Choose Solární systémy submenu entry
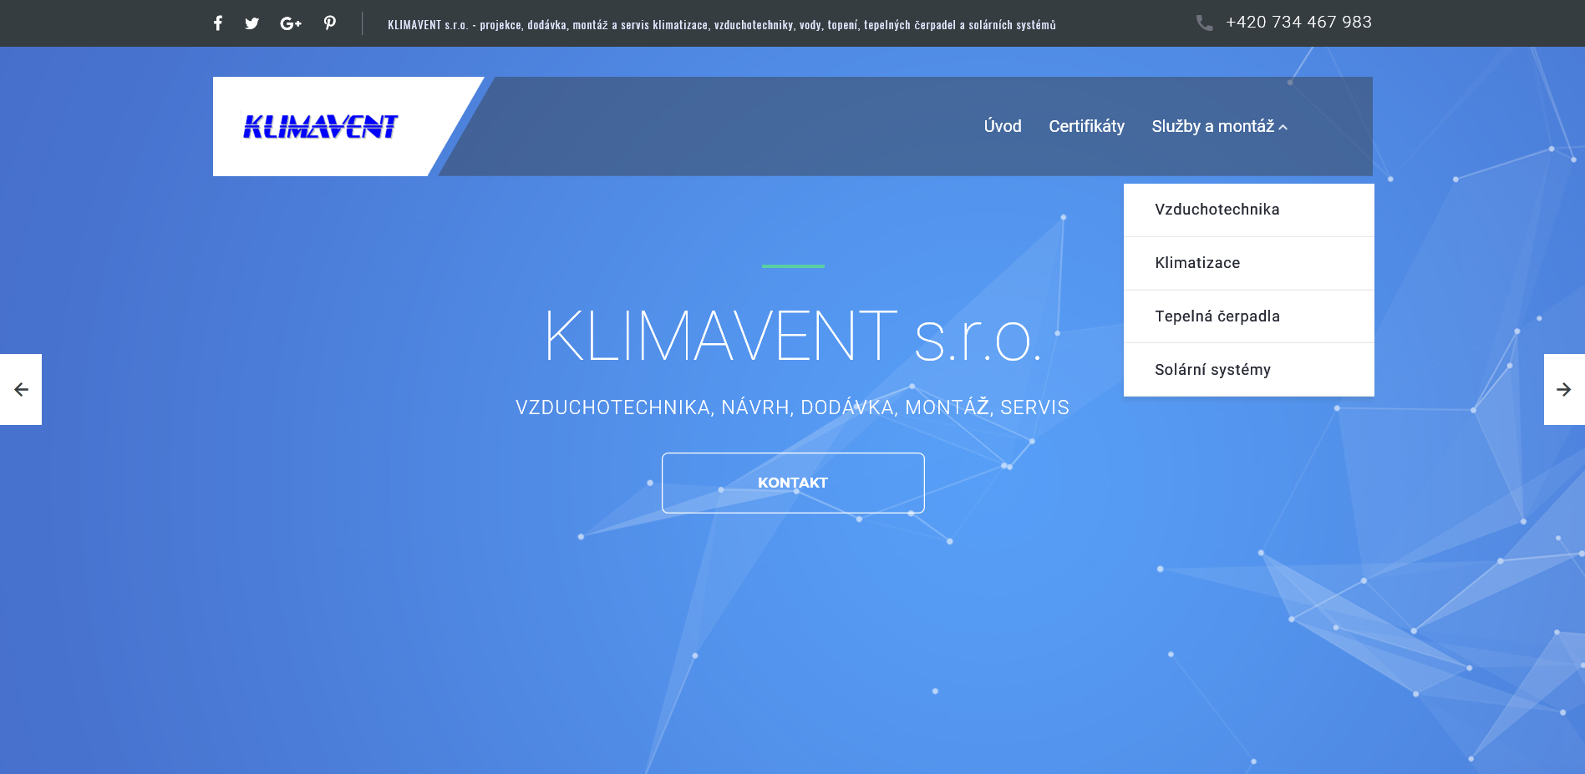Viewport: 1585px width, 774px height. point(1249,370)
